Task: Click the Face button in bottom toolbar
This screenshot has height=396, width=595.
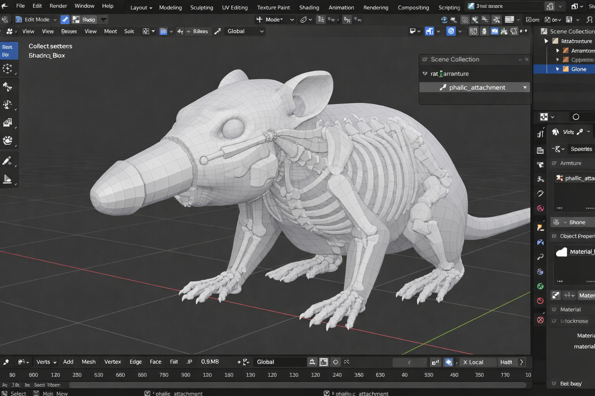Action: (155, 362)
